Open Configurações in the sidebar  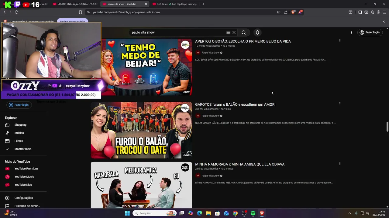23,198
